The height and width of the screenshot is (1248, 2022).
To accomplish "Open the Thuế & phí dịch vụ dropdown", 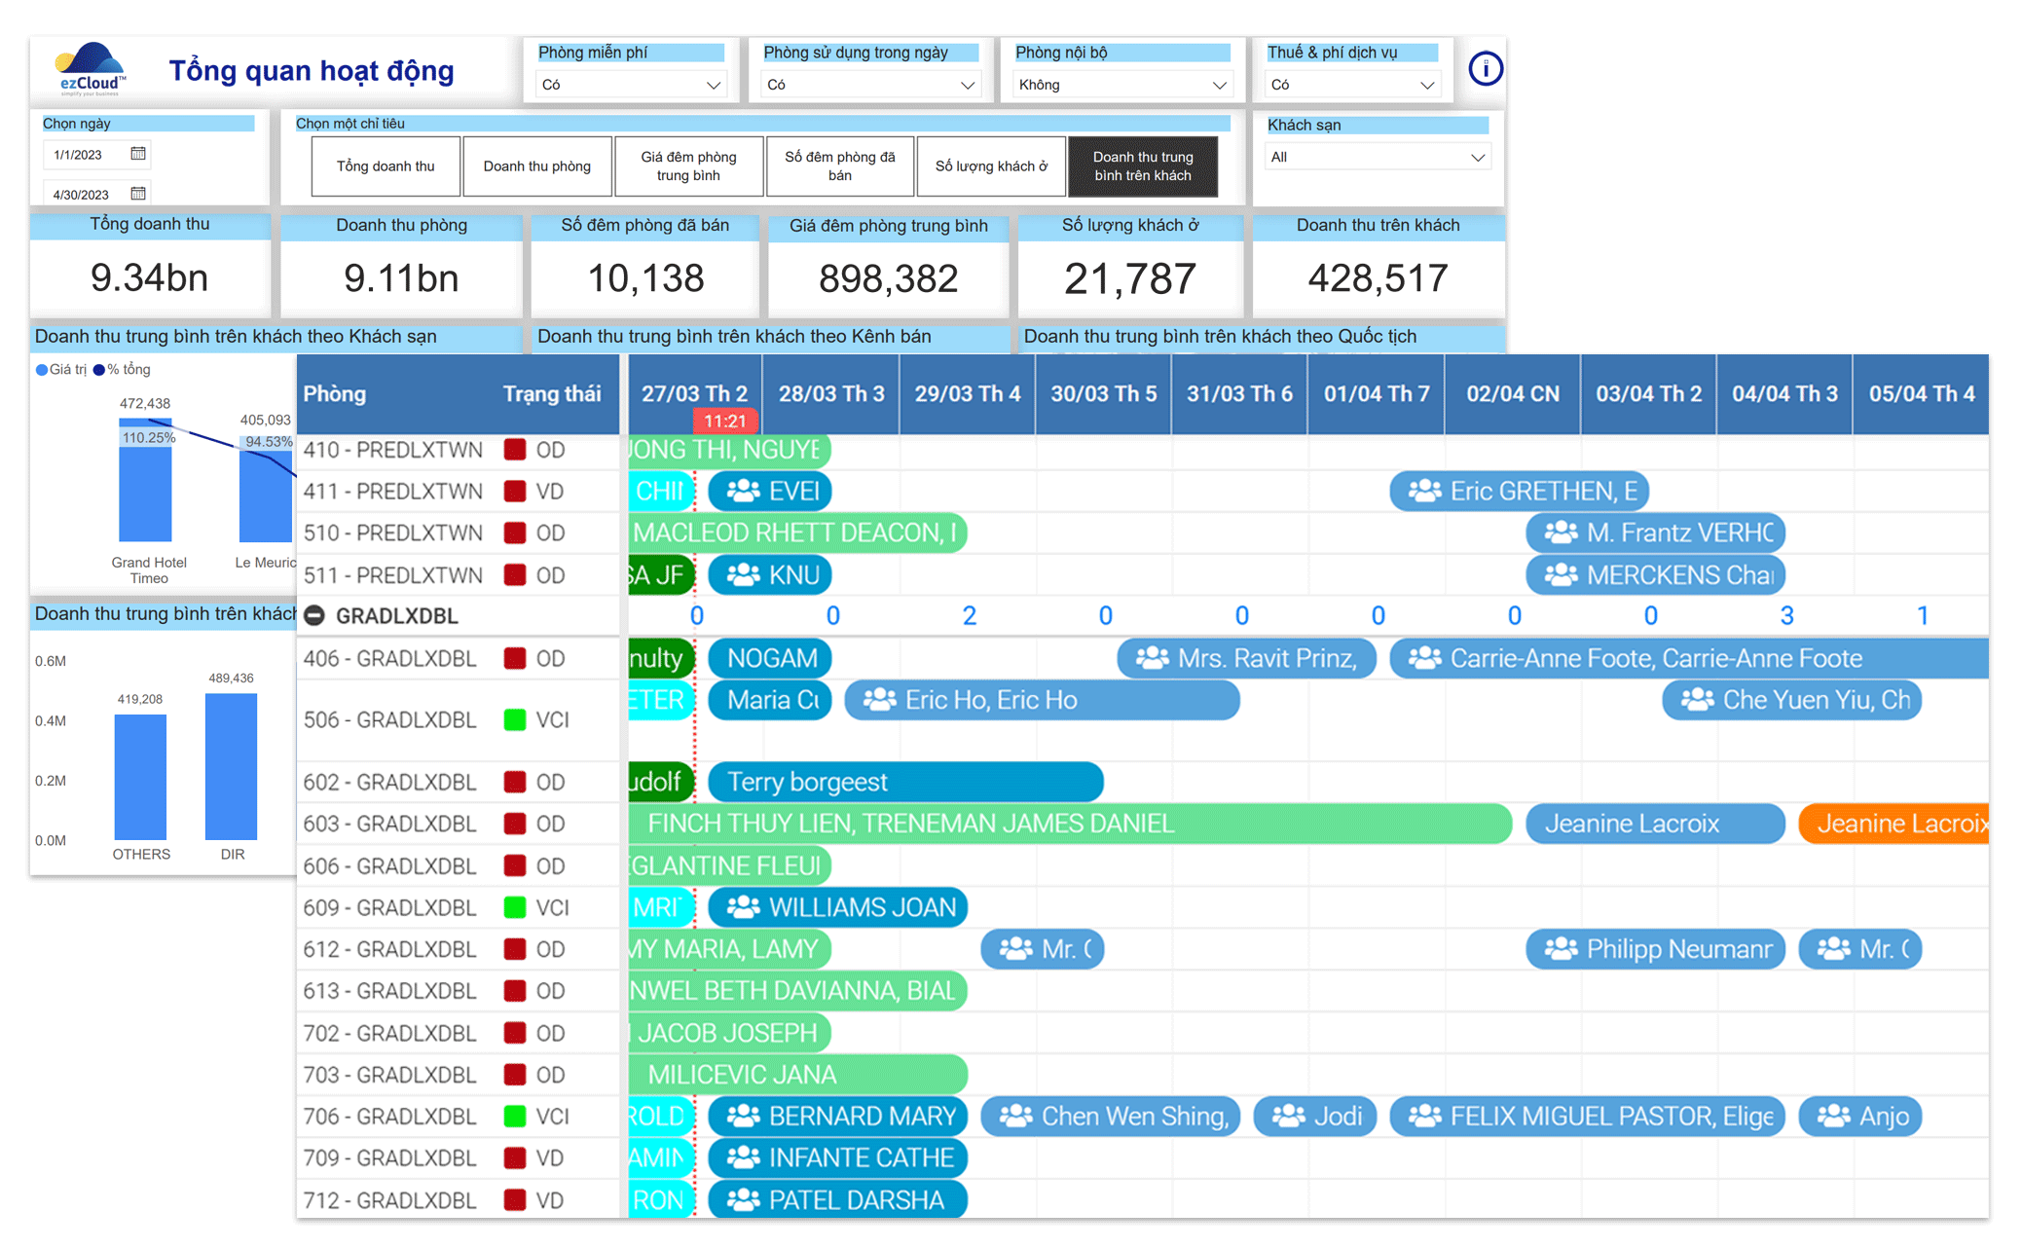I will tap(1352, 85).
